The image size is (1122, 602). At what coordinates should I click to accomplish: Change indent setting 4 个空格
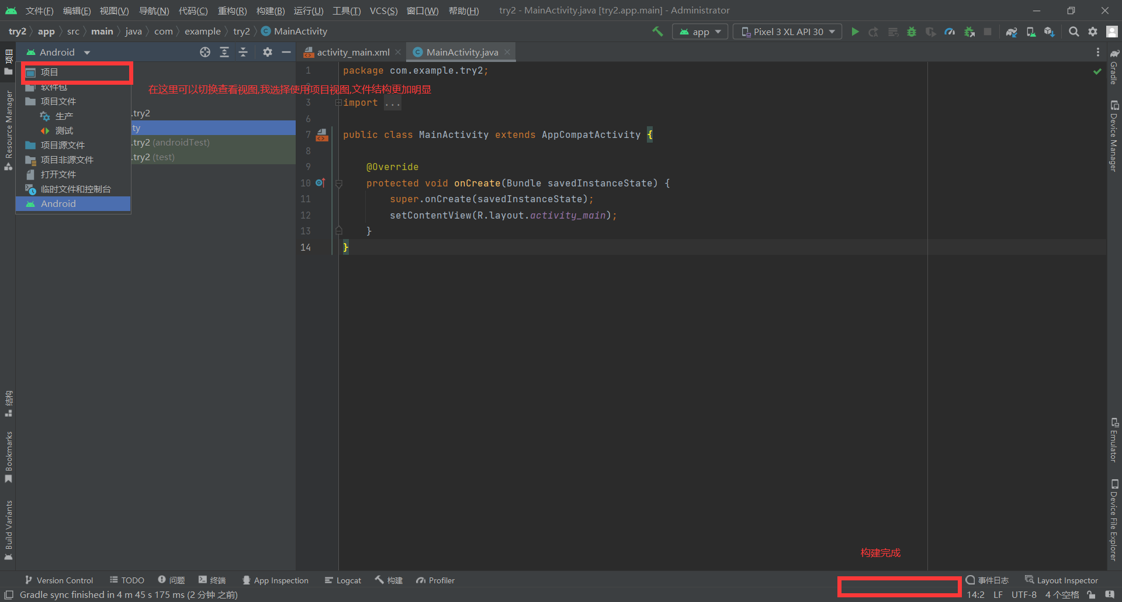click(x=1062, y=595)
